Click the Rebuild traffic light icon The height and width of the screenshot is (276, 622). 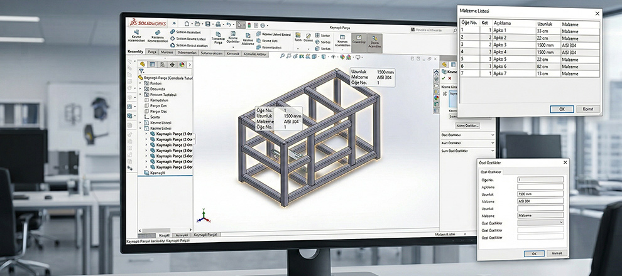point(249,25)
